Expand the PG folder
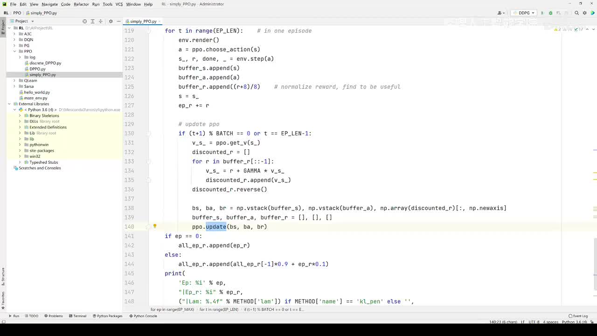This screenshot has height=336, width=597. [14, 46]
